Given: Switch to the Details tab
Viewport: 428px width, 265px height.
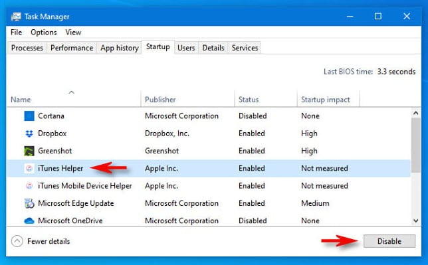Looking at the screenshot, I should [213, 48].
